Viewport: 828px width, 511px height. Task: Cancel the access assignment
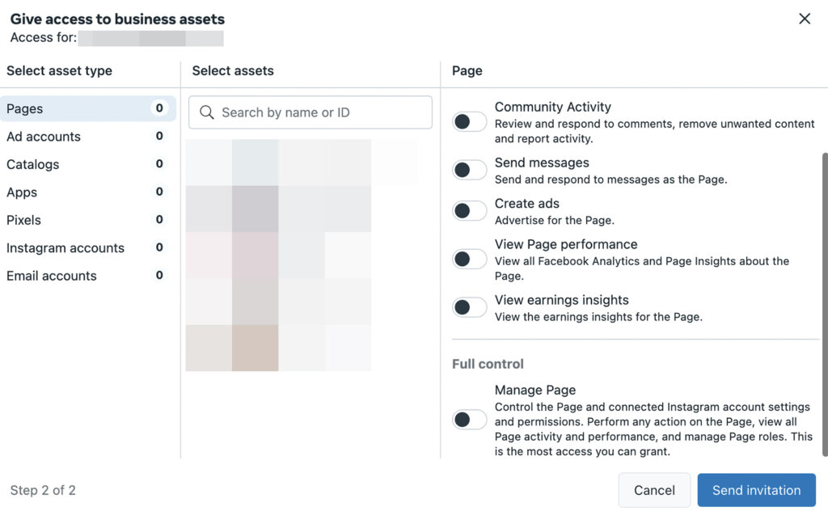654,490
